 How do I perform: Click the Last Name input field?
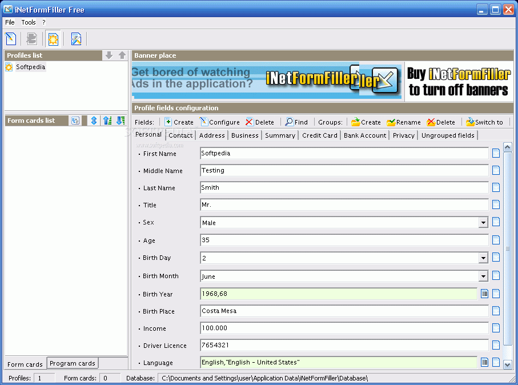coord(344,188)
